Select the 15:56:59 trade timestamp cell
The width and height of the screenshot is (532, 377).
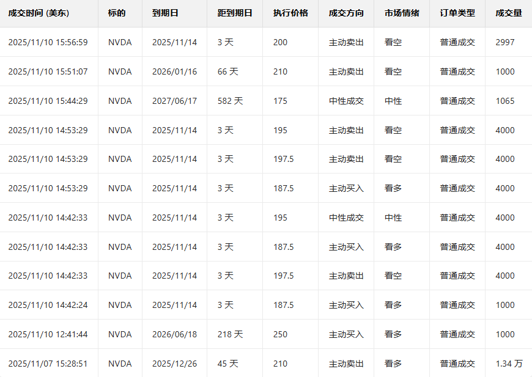(48, 42)
